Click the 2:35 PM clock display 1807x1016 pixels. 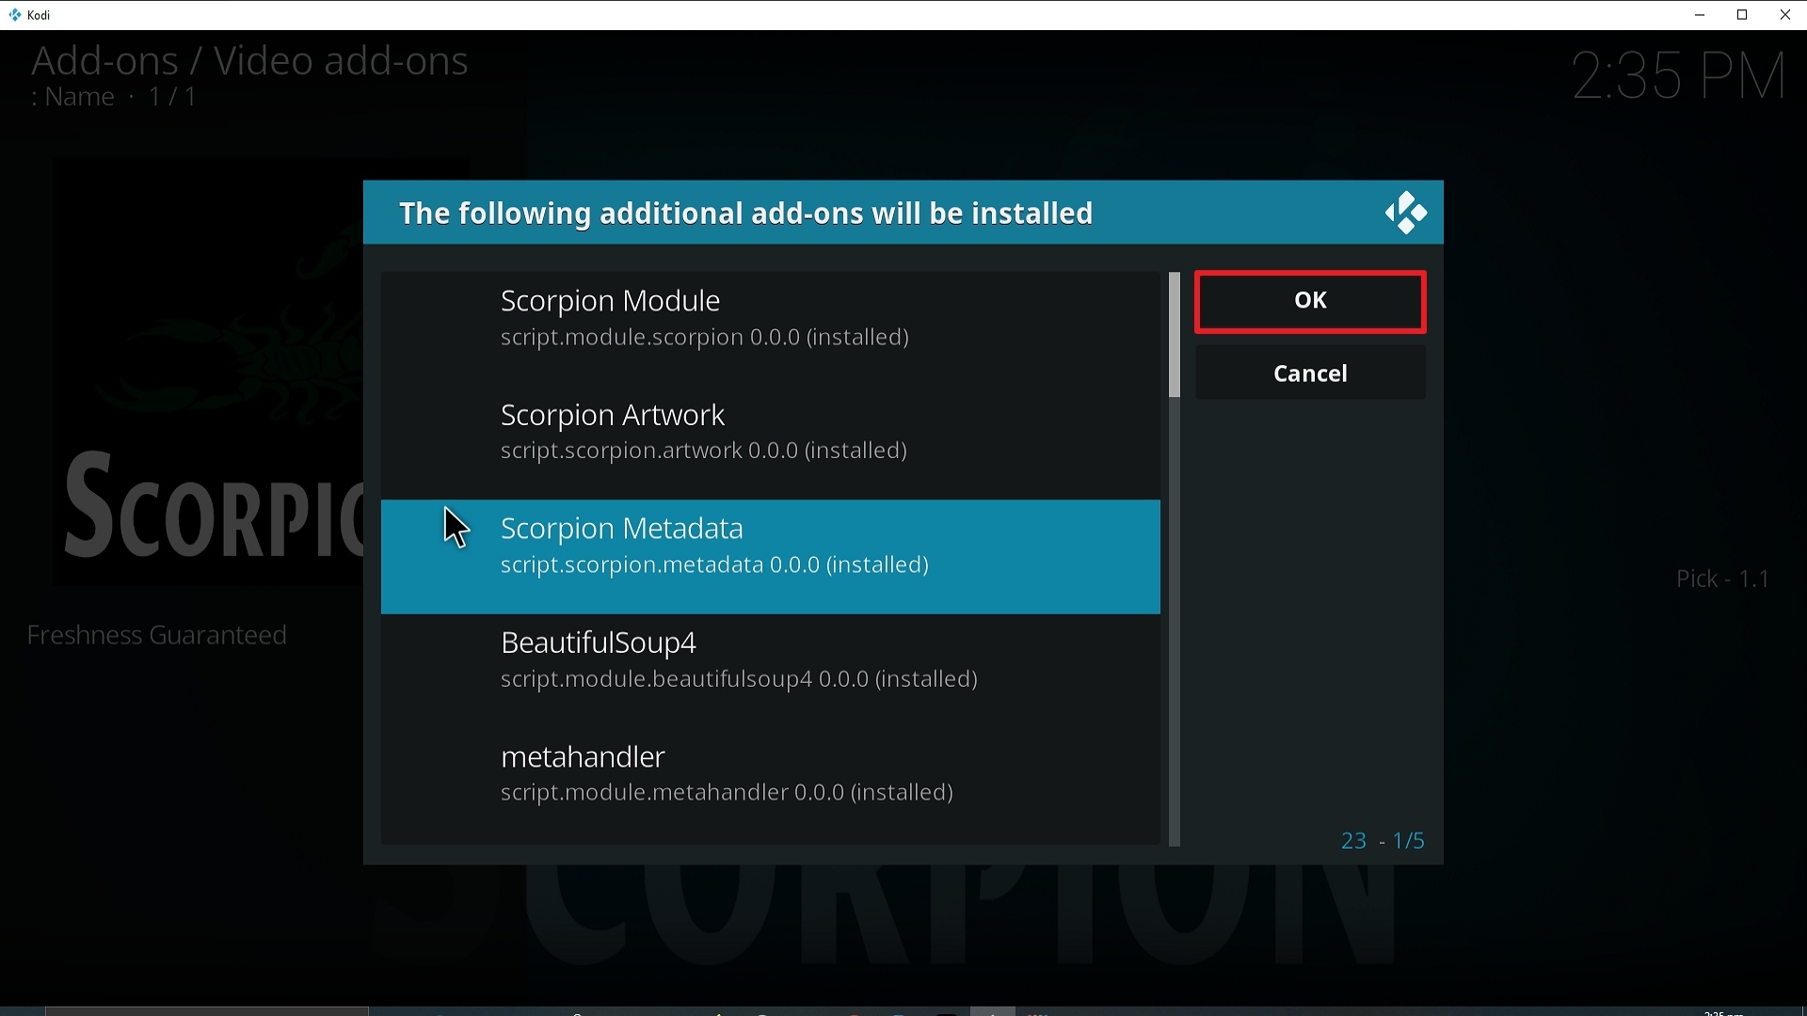click(1680, 75)
